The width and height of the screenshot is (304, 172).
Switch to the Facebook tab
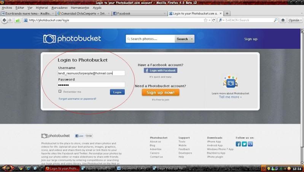(x=139, y=13)
